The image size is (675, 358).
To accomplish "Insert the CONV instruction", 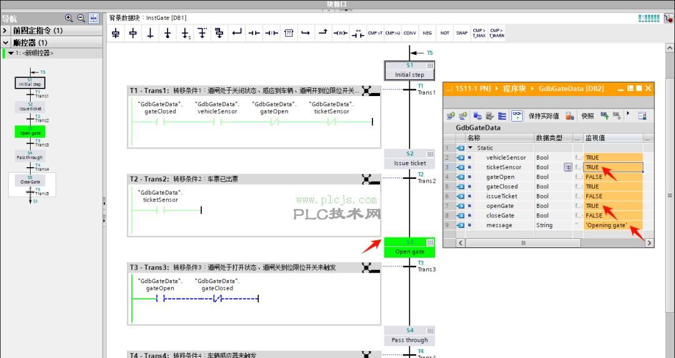I will [x=410, y=33].
